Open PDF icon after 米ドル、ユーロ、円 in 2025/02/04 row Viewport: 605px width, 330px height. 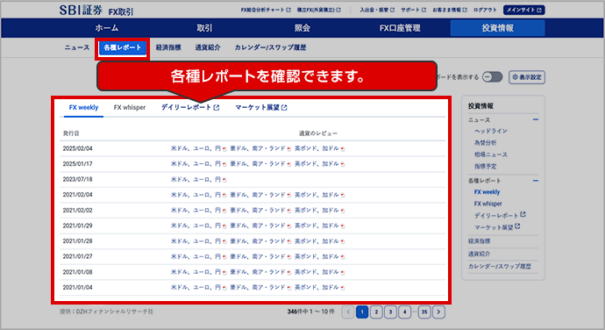pyautogui.click(x=224, y=149)
